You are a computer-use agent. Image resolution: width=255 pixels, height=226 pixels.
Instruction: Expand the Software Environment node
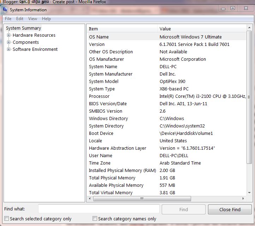pyautogui.click(x=8, y=49)
